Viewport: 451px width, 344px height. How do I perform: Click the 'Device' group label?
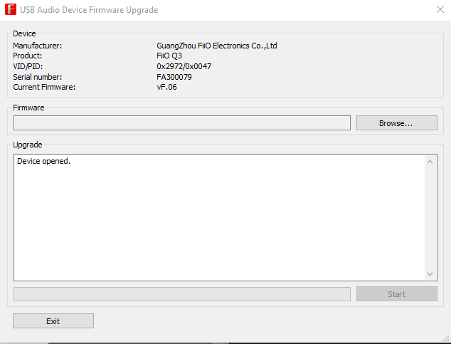24,33
